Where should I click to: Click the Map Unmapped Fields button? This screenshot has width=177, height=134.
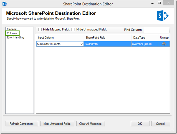pyautogui.click(x=57, y=124)
